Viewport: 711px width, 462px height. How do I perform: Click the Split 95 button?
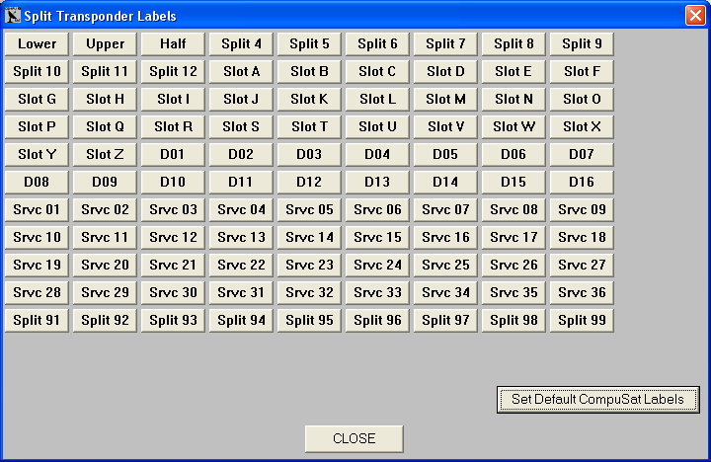tap(309, 321)
